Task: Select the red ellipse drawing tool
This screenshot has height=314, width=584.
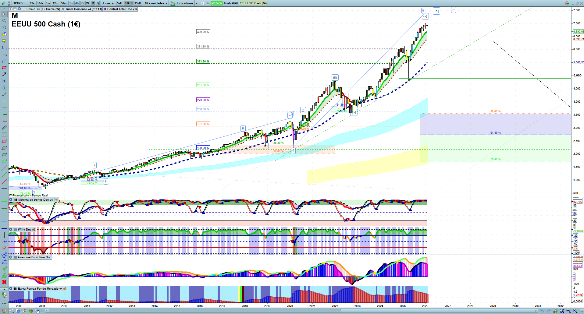Action: click(4, 141)
